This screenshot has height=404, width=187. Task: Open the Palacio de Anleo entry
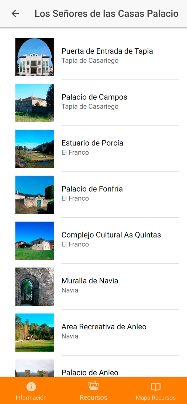coord(90,372)
